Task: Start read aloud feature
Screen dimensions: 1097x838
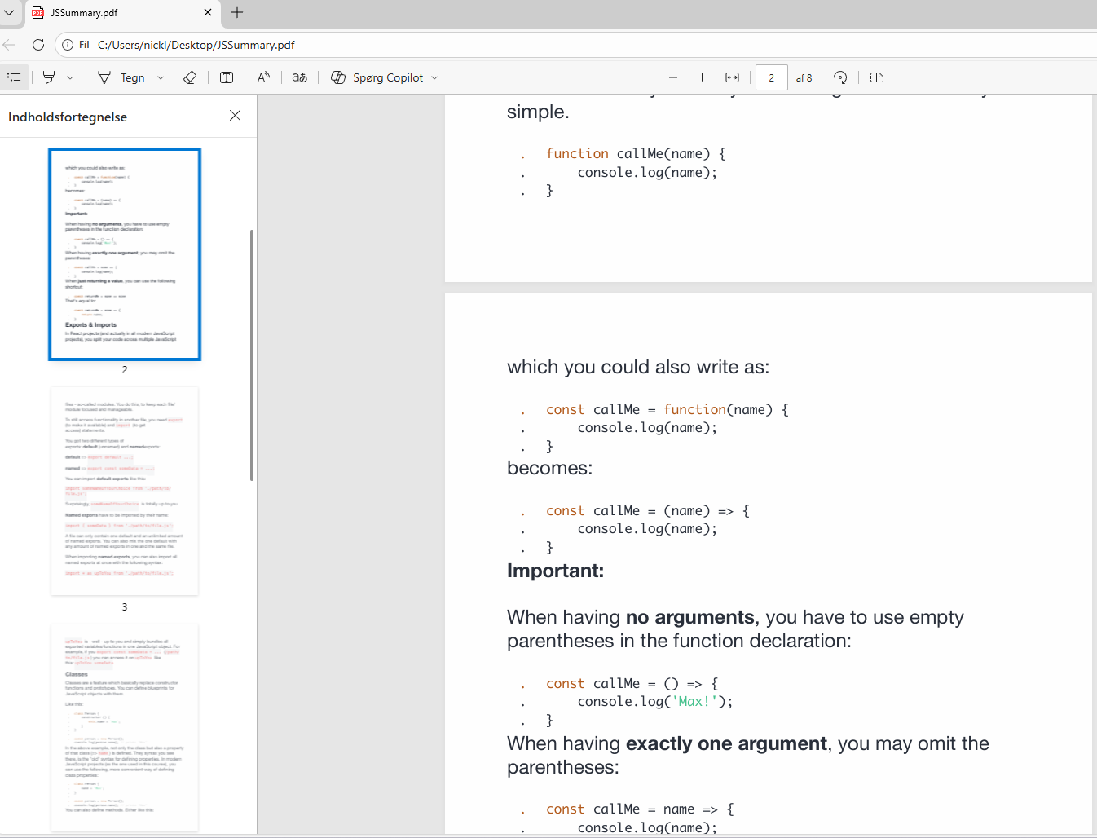Action: pyautogui.click(x=263, y=77)
